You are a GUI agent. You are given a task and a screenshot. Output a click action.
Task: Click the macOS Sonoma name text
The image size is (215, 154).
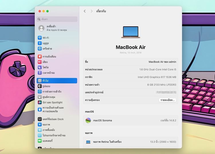(x=103, y=121)
